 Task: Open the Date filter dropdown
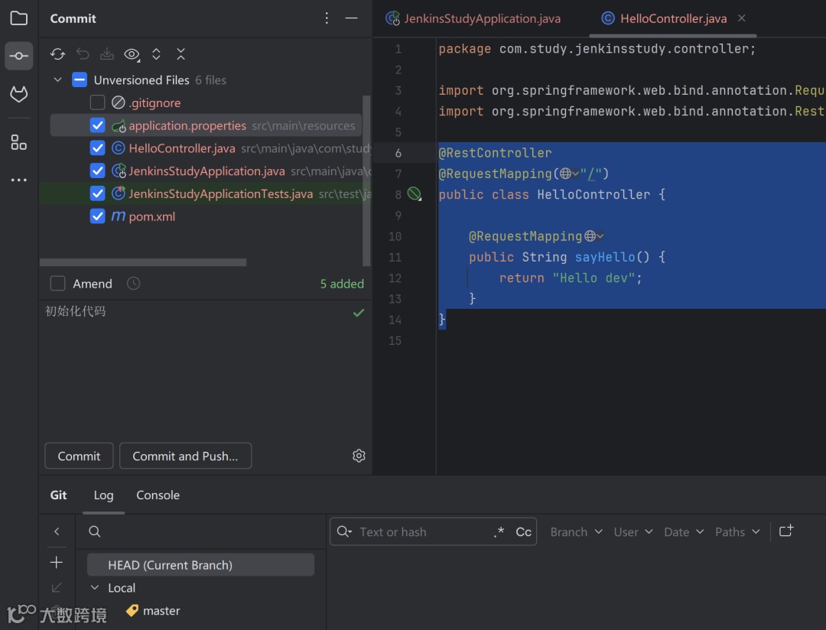(x=684, y=532)
